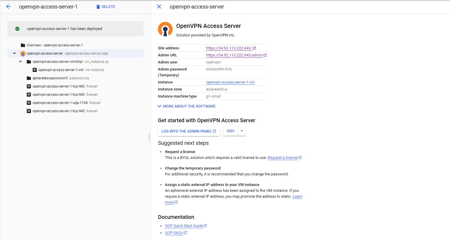Click the tcp-443 firewall resource icon
The image size is (450, 240).
tap(29, 86)
